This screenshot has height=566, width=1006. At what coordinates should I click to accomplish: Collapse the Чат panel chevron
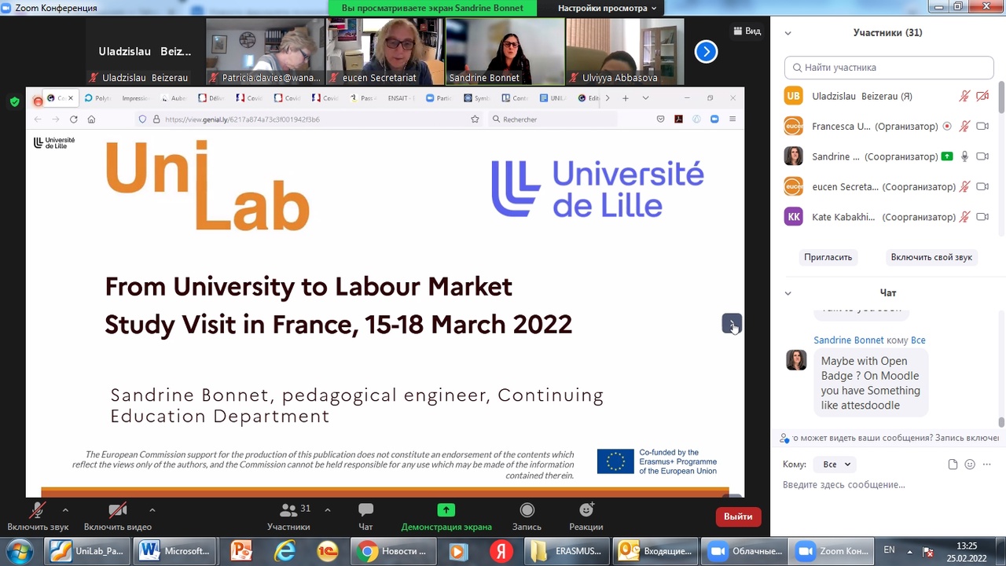tap(788, 293)
